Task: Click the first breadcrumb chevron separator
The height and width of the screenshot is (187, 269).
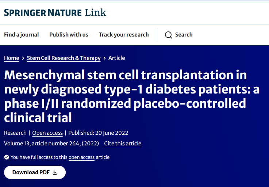Action: coord(23,58)
